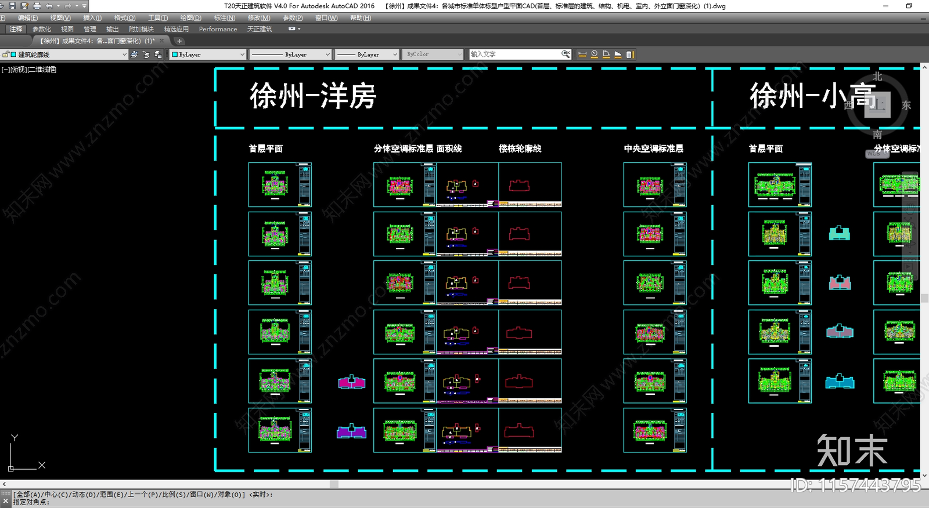Open the undo history dropdown arrow
The image size is (929, 508).
pyautogui.click(x=58, y=6)
